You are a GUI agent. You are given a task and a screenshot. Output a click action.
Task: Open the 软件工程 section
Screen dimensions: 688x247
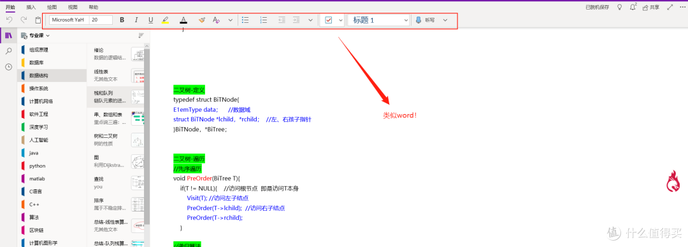click(52, 114)
